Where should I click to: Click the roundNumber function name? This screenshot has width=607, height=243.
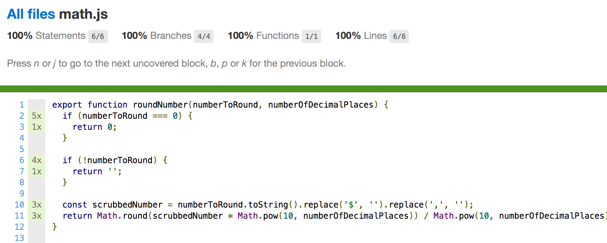click(160, 105)
